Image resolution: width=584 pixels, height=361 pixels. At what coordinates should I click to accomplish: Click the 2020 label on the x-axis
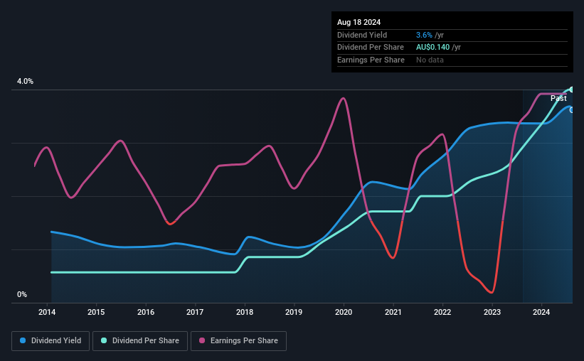click(x=344, y=312)
